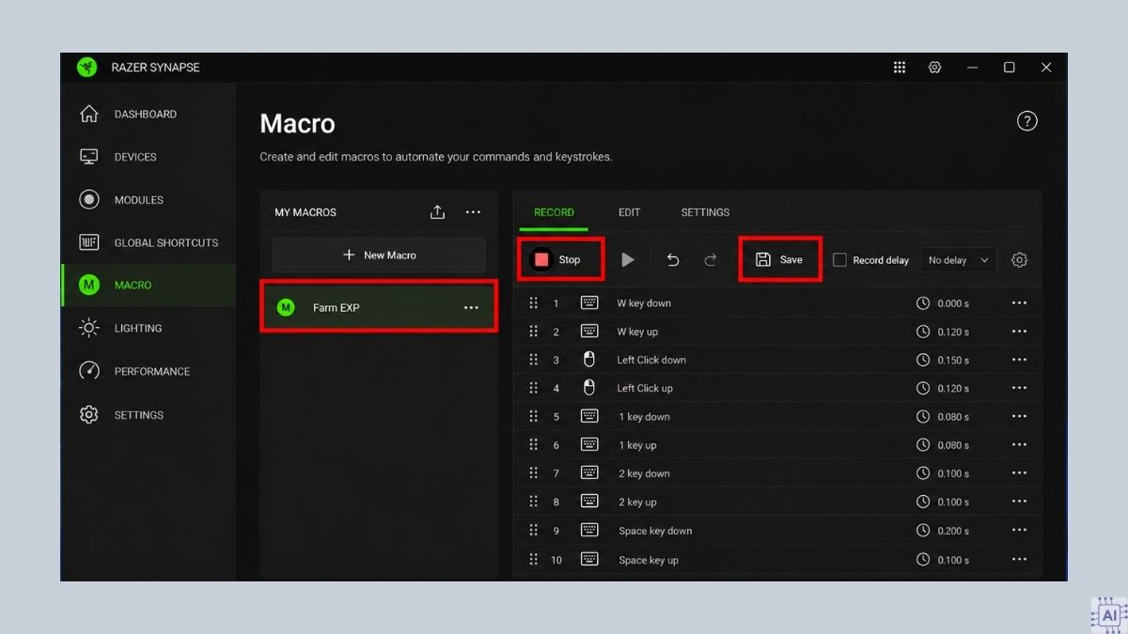Viewport: 1128px width, 634px height.
Task: Open My Macros more options menu
Action: coord(474,212)
